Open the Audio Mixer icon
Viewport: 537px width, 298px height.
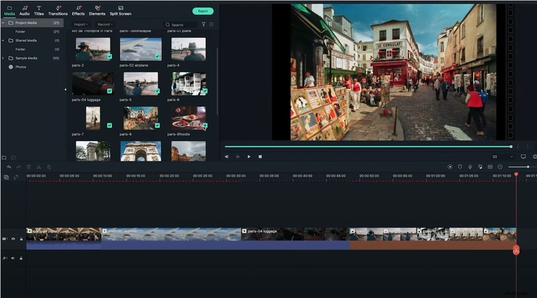click(480, 166)
